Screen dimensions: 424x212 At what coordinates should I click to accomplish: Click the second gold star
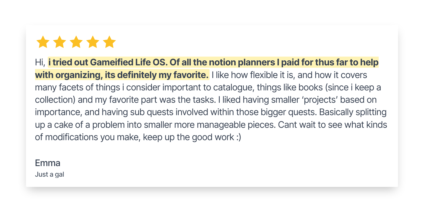[x=59, y=42]
